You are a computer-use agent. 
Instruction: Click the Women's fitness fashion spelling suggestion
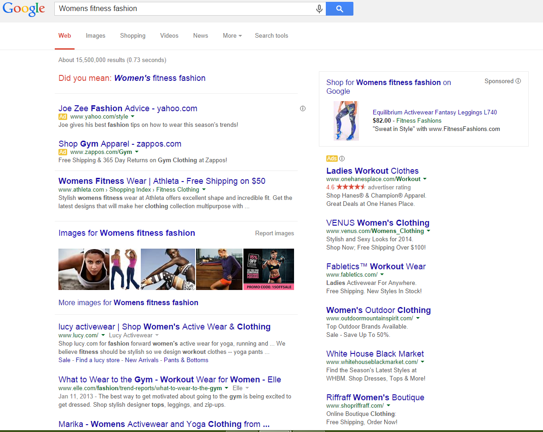pos(160,78)
